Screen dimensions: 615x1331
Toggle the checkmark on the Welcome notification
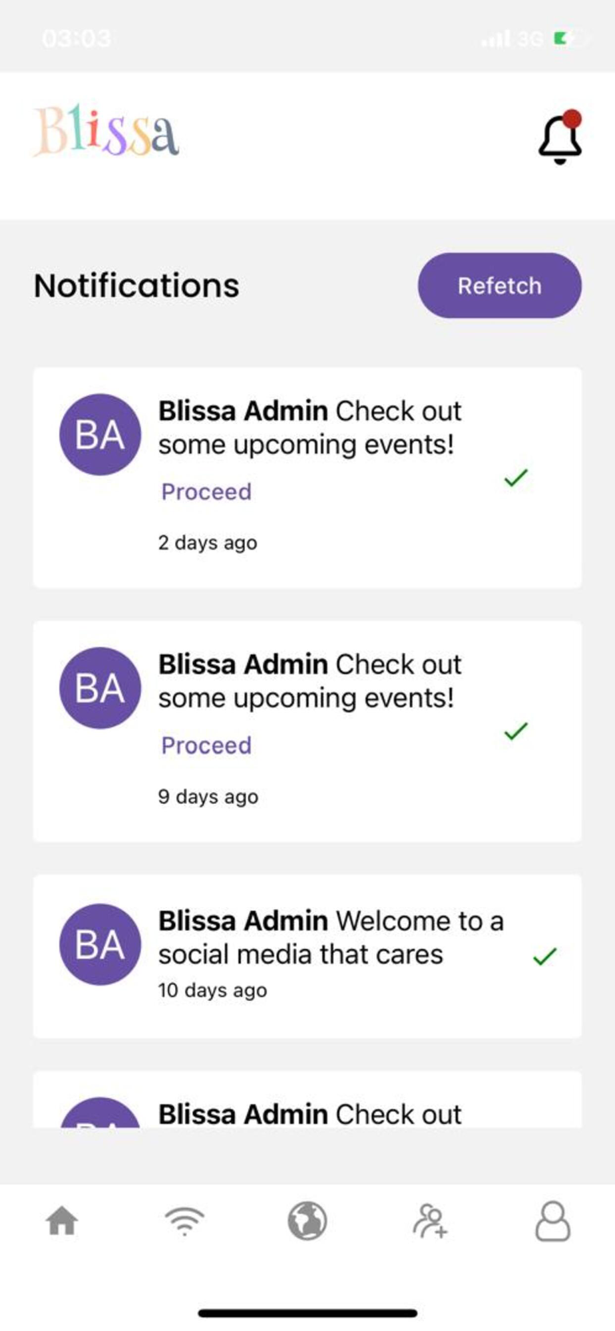tap(544, 956)
